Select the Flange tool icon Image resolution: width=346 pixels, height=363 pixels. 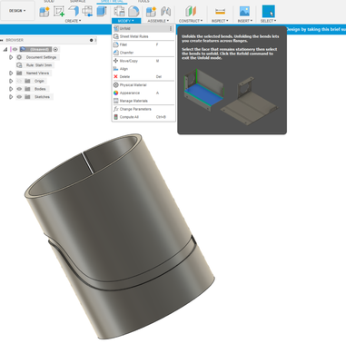click(74, 12)
